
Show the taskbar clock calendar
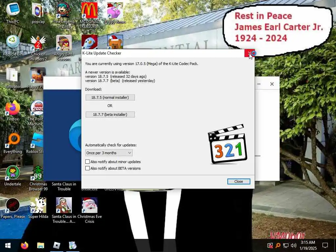tap(308, 245)
